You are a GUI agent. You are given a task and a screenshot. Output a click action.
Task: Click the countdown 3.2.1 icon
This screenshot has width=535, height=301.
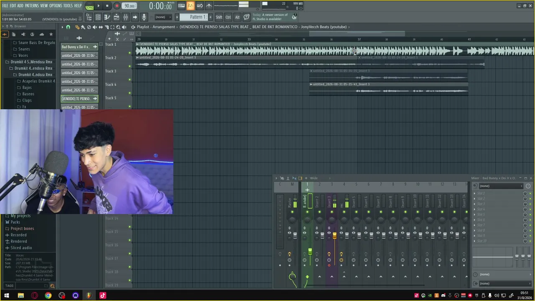(191, 5)
